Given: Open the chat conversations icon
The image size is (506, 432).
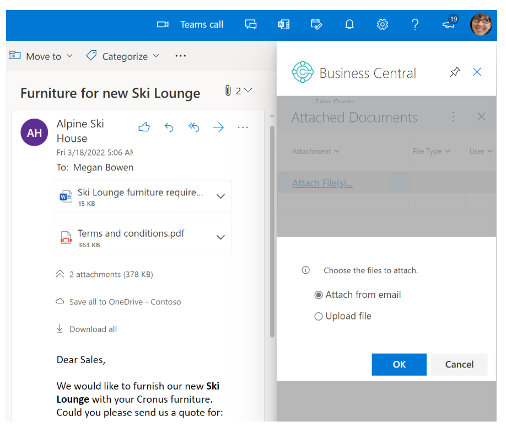Looking at the screenshot, I should click(x=251, y=25).
